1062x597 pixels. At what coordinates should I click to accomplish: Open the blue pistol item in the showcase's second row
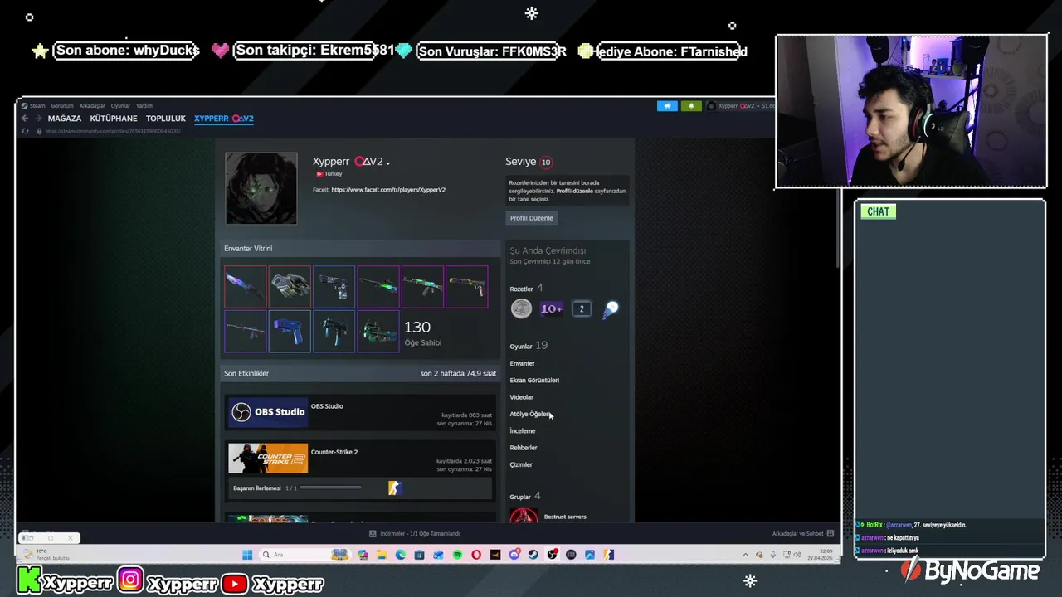pos(290,331)
